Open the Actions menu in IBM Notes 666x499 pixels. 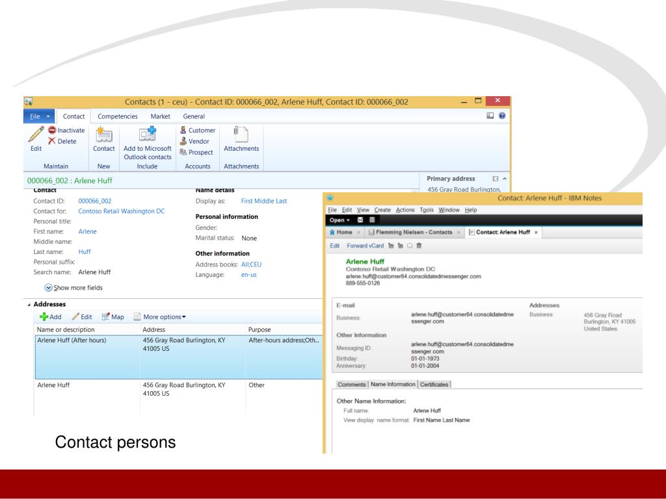[x=405, y=210]
